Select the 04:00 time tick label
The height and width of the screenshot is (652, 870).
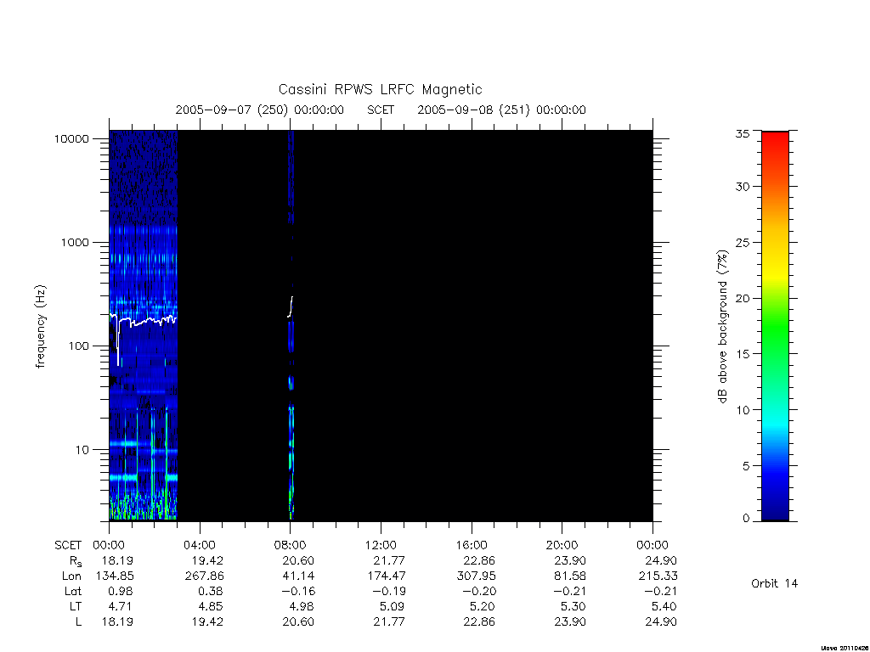pyautogui.click(x=200, y=545)
